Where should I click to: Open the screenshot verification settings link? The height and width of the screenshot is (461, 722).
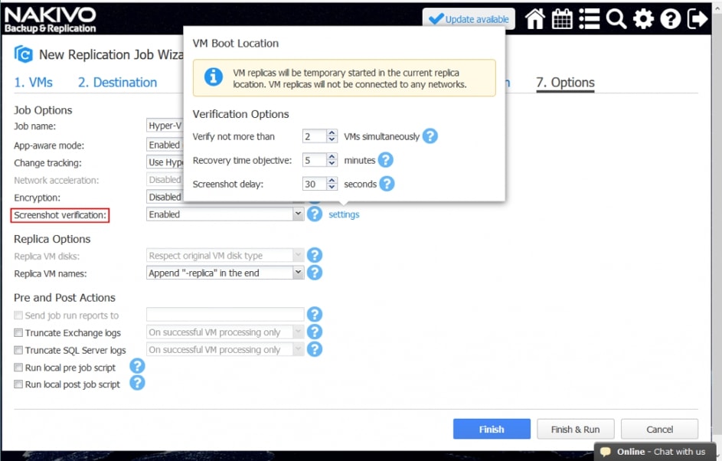click(344, 214)
